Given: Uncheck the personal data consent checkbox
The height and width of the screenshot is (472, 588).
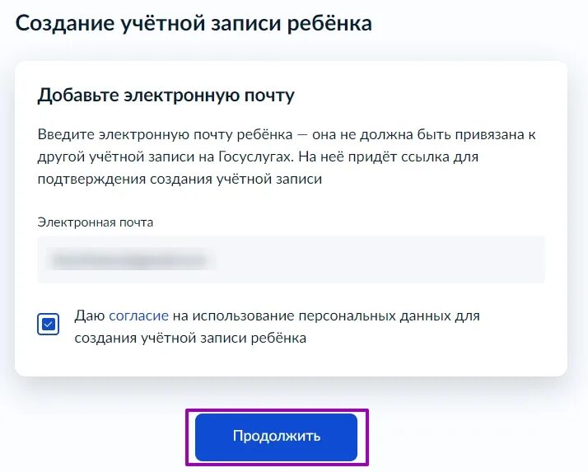Looking at the screenshot, I should (48, 324).
